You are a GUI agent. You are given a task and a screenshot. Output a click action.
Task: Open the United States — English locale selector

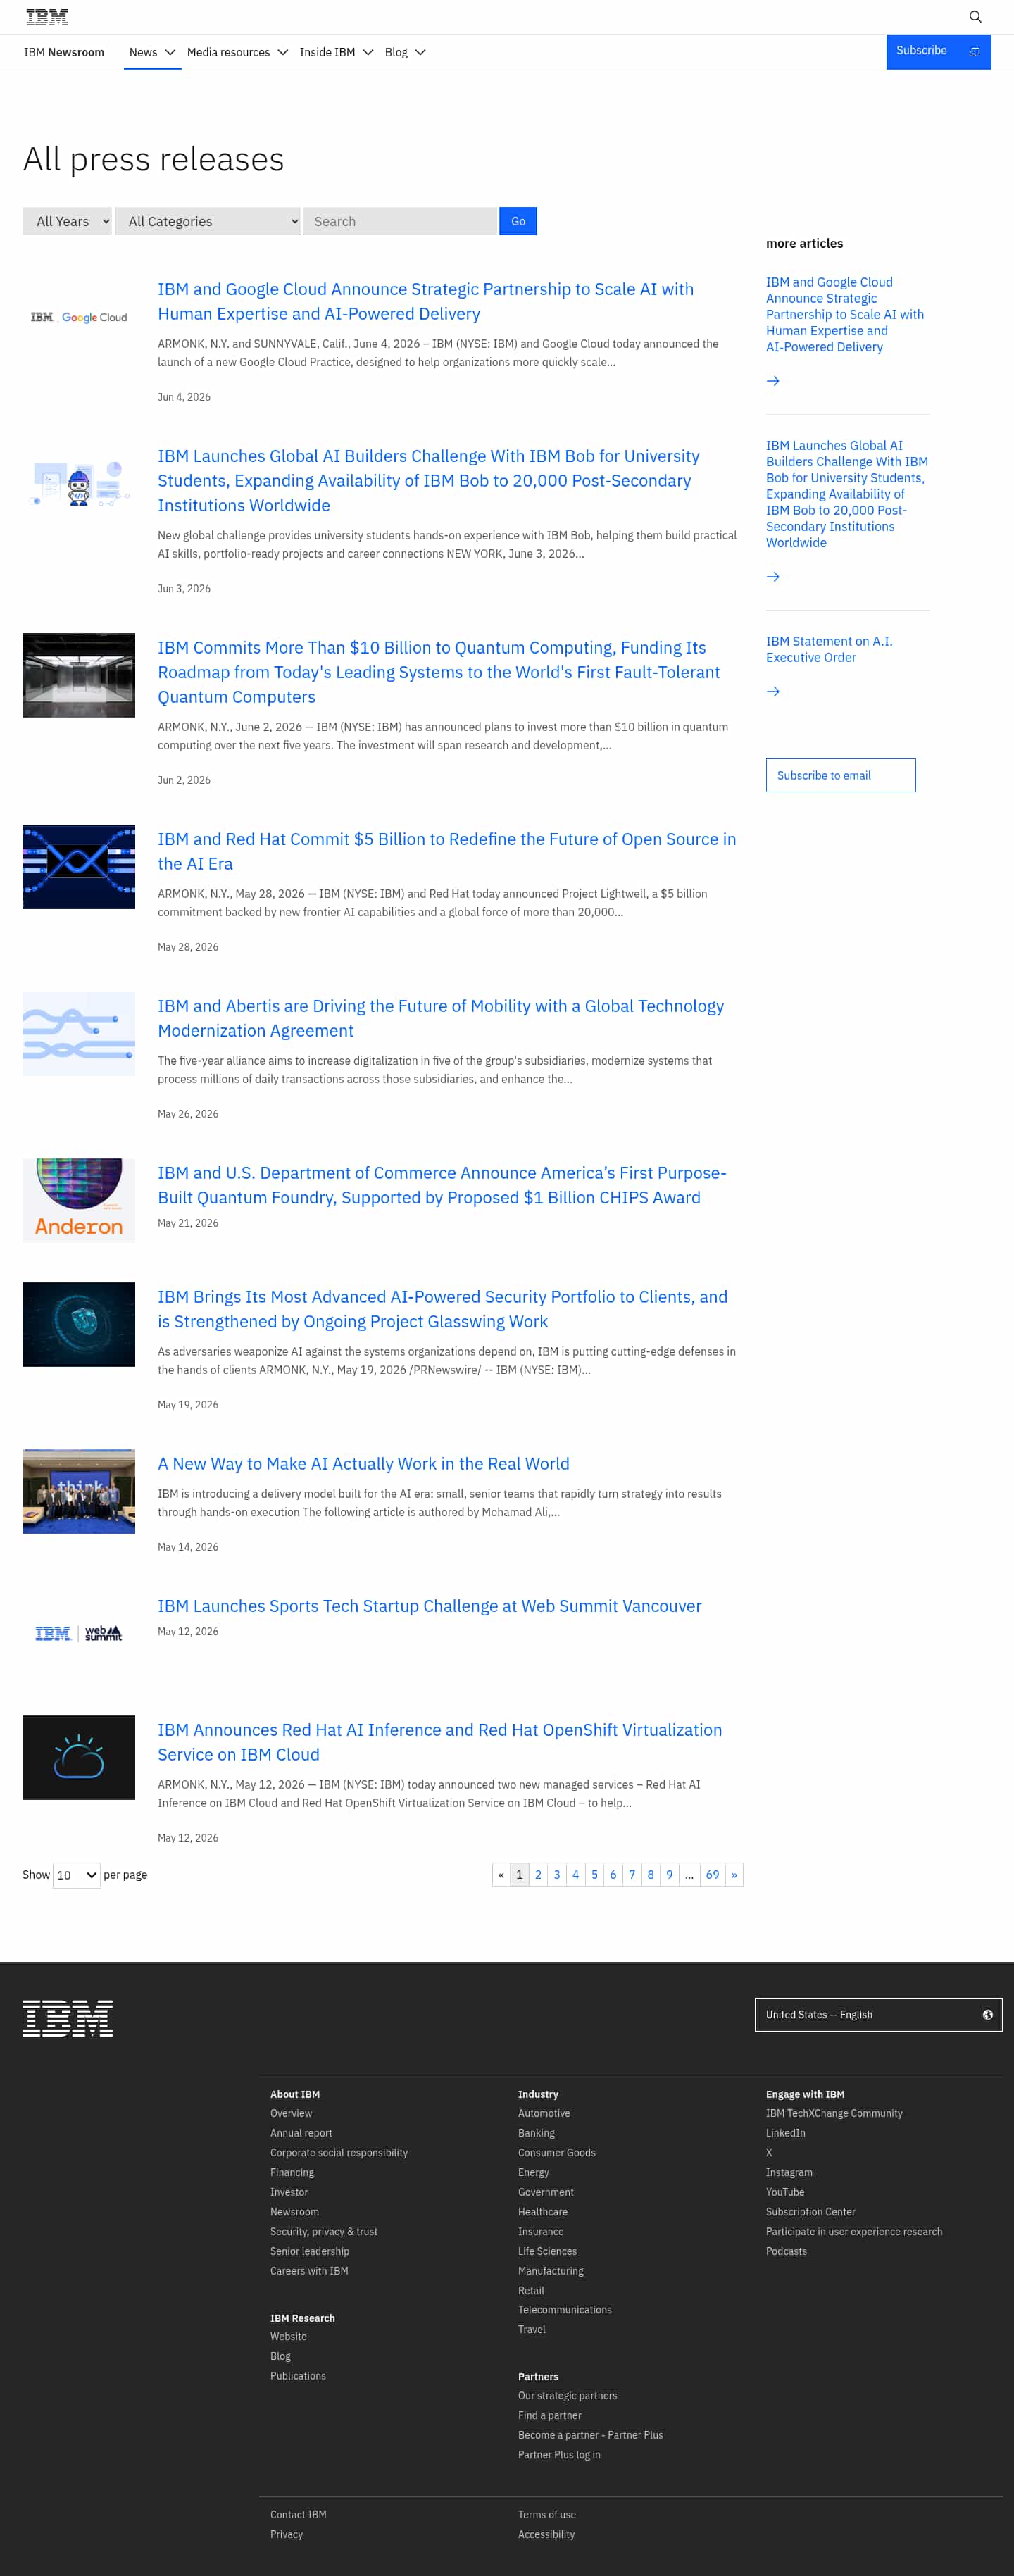(x=878, y=2015)
